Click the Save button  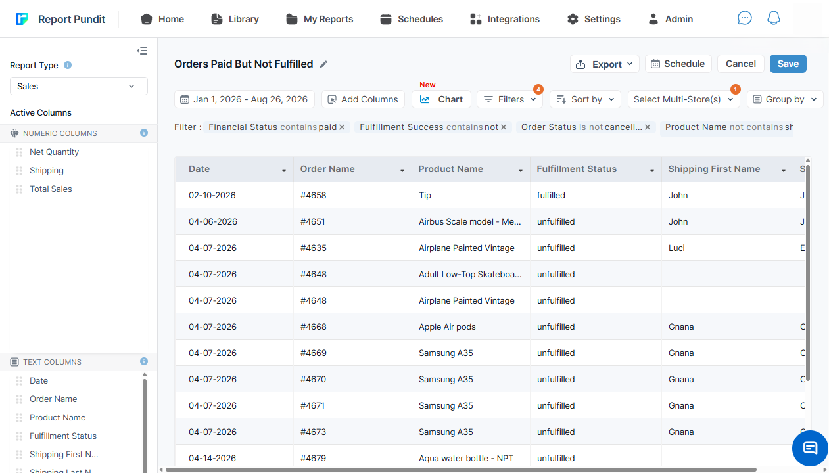coord(788,64)
